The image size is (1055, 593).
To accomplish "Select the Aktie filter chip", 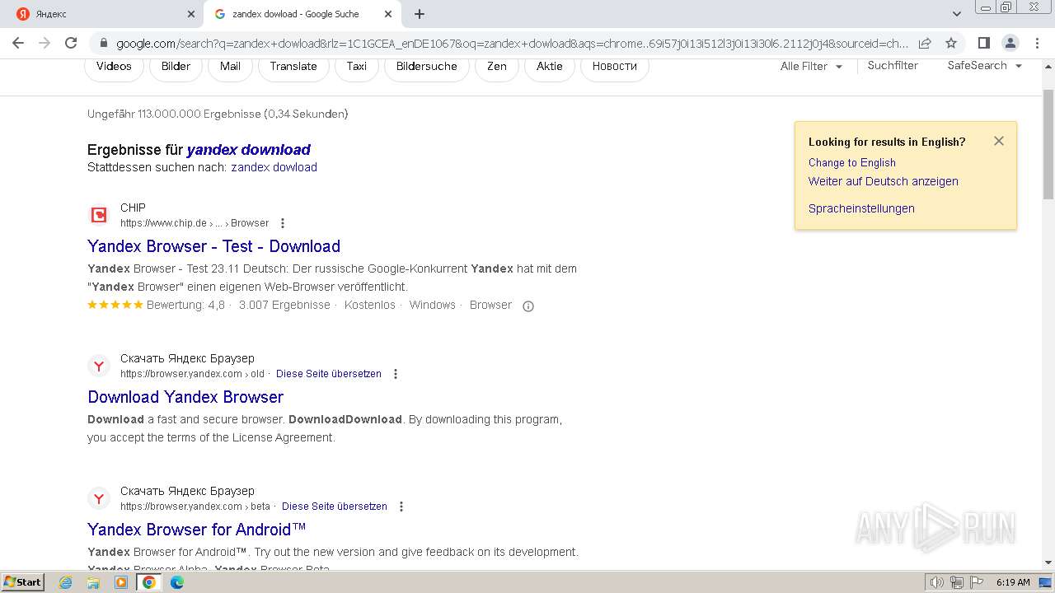I will point(550,66).
